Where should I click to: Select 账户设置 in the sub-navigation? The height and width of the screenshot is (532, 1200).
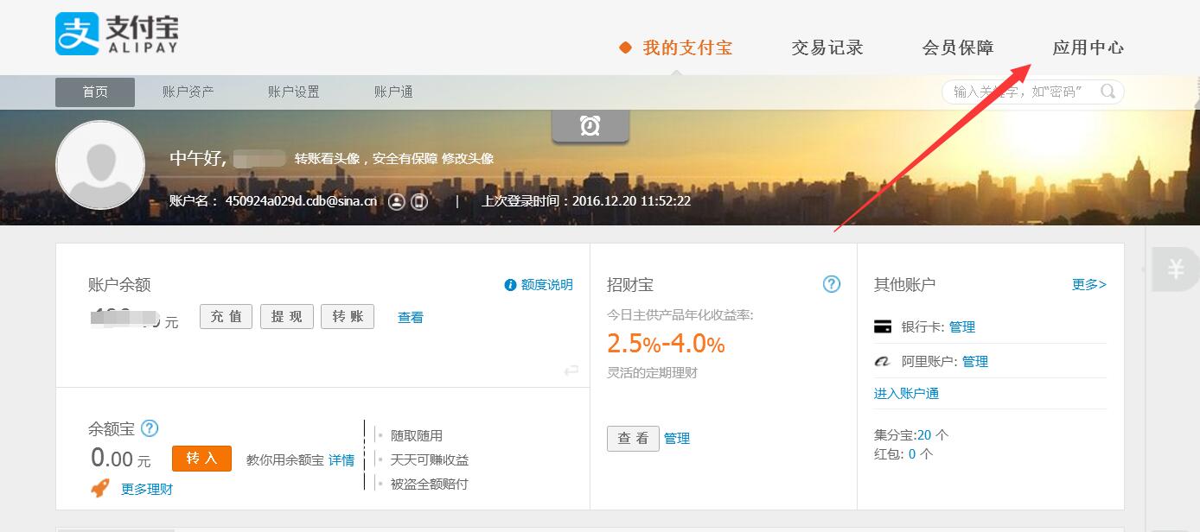(x=294, y=92)
